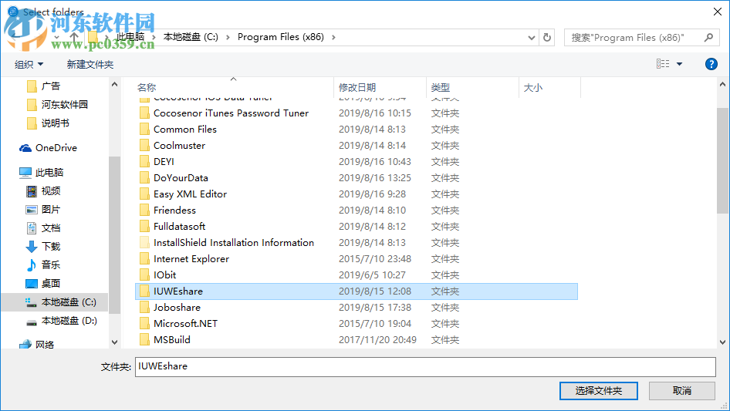
Task: Open the help question mark icon
Action: point(711,64)
